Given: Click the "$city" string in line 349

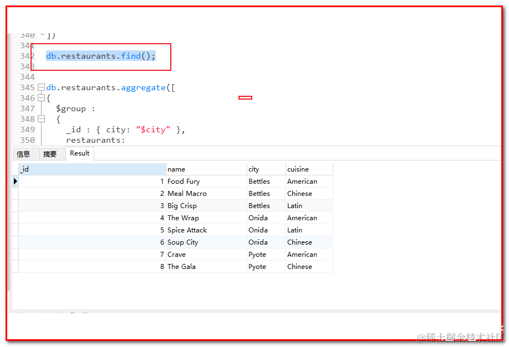Looking at the screenshot, I should (x=153, y=130).
